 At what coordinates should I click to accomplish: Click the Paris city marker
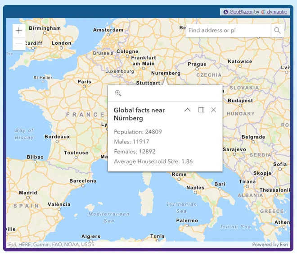tap(84, 87)
